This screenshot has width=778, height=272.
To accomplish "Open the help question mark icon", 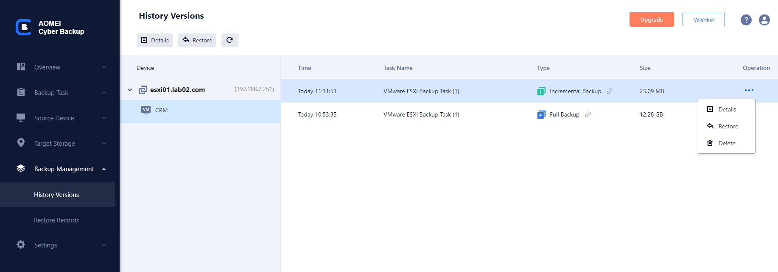I will [x=746, y=20].
